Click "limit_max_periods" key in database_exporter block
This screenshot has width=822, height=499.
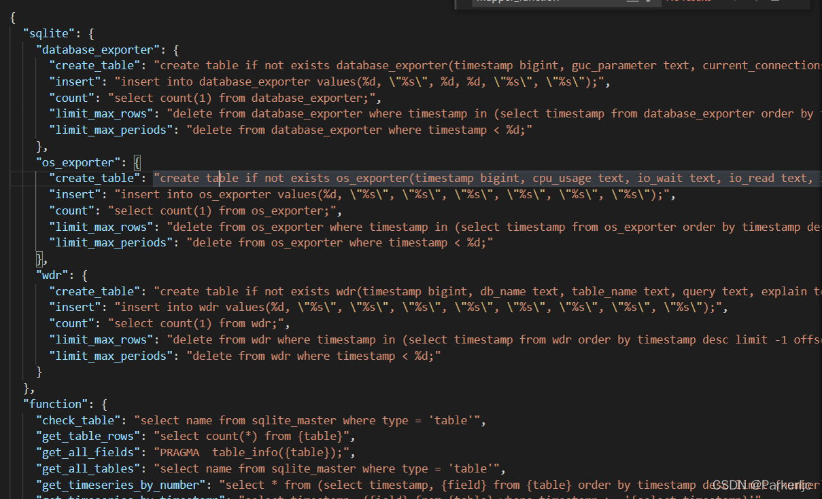coord(111,130)
